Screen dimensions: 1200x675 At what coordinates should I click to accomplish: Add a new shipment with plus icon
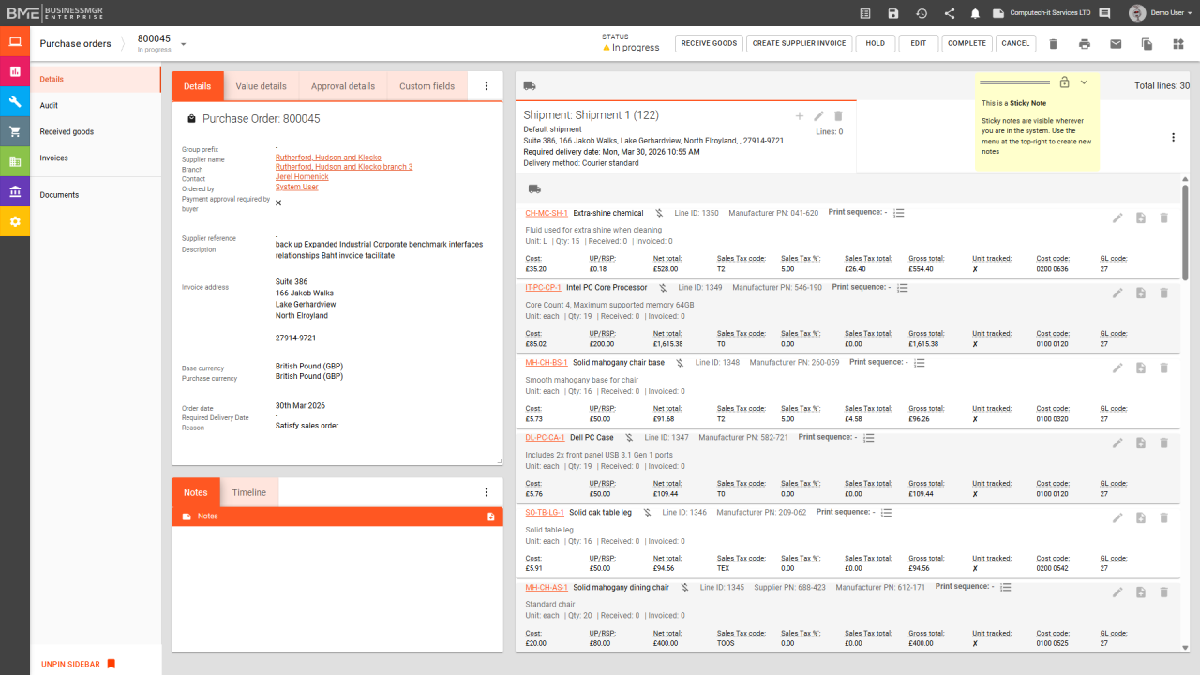pyautogui.click(x=800, y=116)
